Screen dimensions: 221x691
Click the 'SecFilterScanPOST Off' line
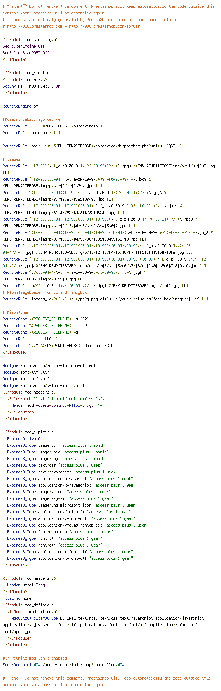[26, 53]
